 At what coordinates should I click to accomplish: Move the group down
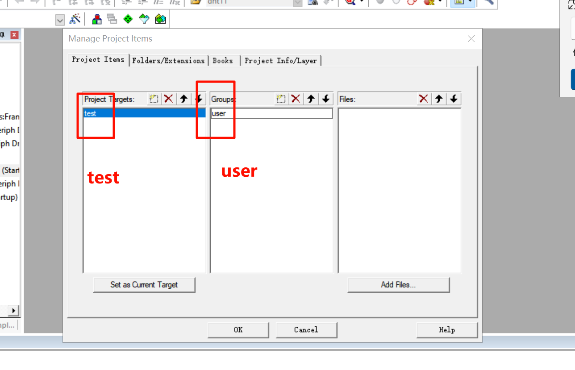click(x=326, y=99)
